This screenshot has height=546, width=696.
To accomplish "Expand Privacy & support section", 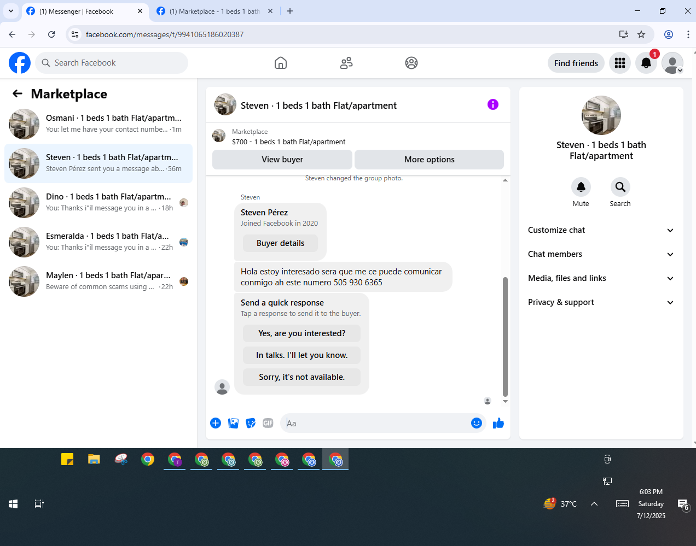I will pyautogui.click(x=601, y=302).
